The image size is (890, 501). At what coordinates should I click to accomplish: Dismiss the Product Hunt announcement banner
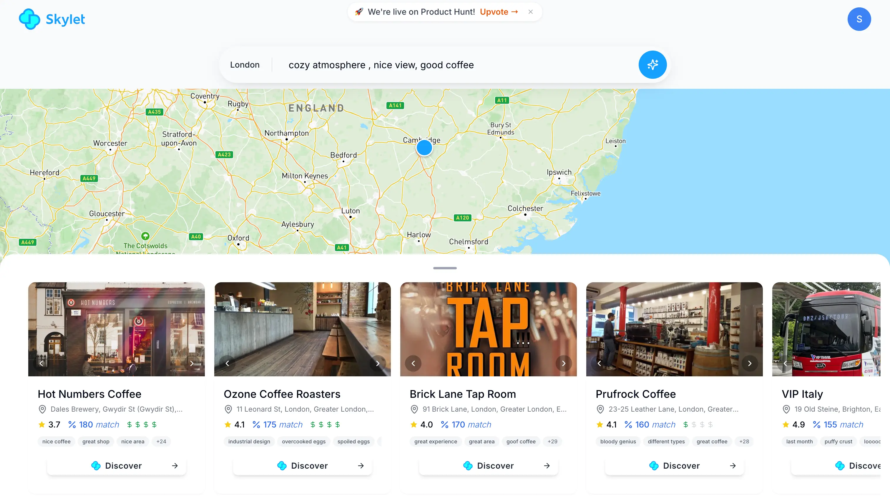530,11
